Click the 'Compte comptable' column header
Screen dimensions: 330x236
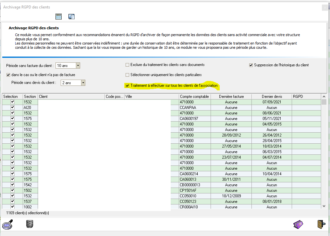[x=194, y=97]
